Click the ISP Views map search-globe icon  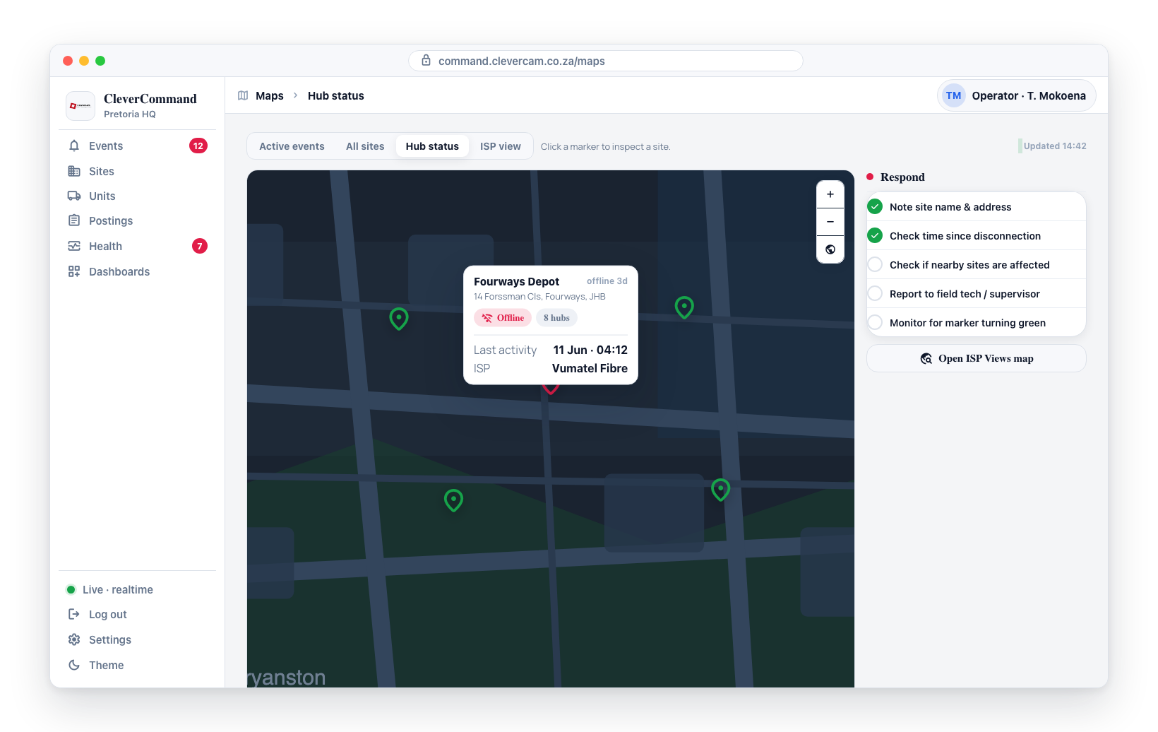pyautogui.click(x=926, y=358)
